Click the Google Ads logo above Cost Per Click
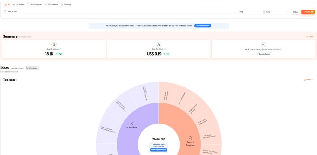Image resolution: width=317 pixels, height=155 pixels. [158, 45]
